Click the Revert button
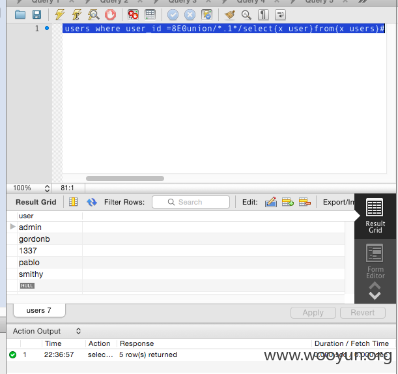 362,313
